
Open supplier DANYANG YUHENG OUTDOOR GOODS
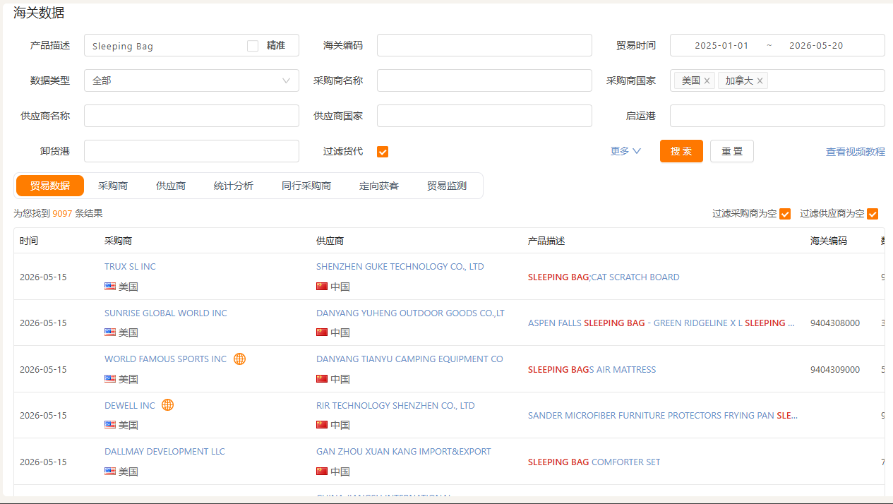click(410, 313)
